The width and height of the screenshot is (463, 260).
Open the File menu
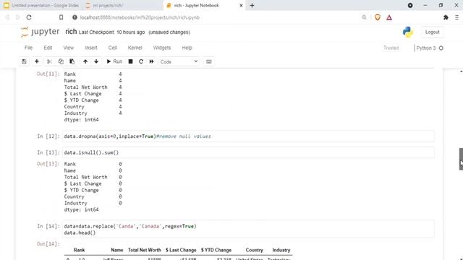coord(29,48)
